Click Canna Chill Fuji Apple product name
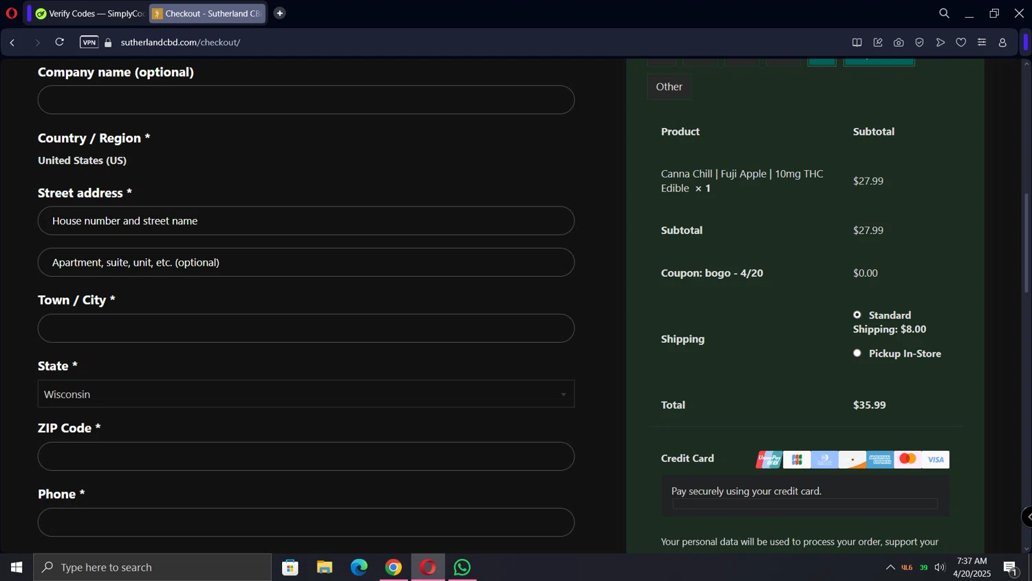 (742, 181)
